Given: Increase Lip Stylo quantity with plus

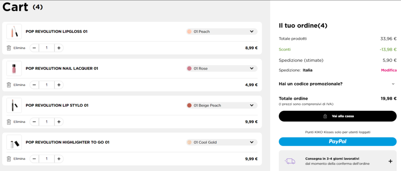Looking at the screenshot, I should click(x=59, y=122).
